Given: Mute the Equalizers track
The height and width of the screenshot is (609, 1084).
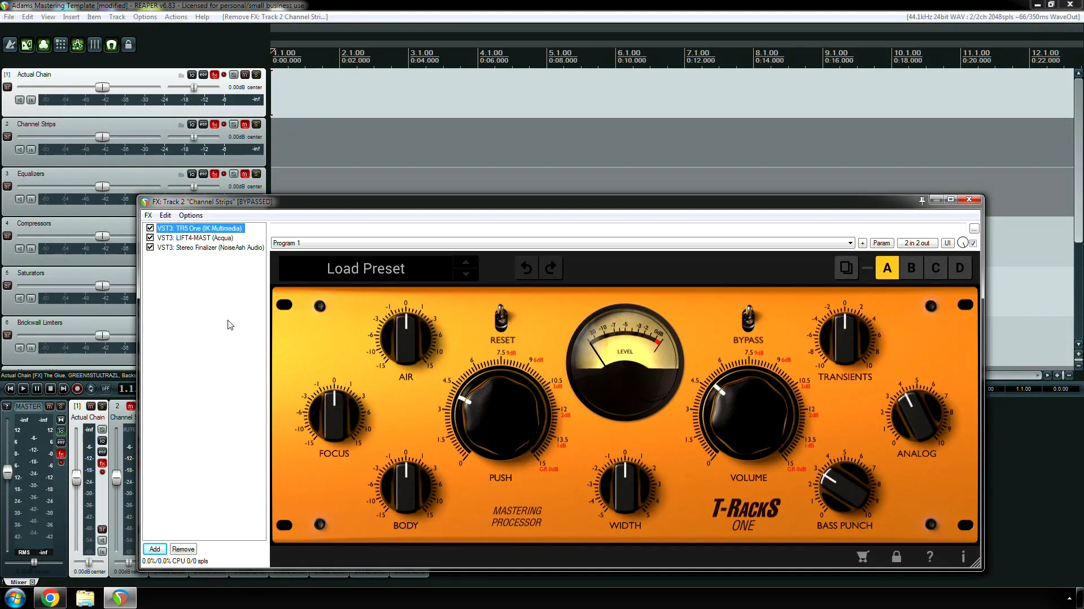Looking at the screenshot, I should (245, 174).
